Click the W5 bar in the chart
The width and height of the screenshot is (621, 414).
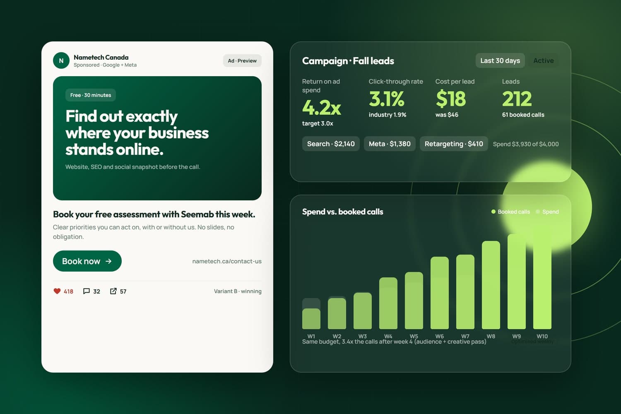pos(414,301)
